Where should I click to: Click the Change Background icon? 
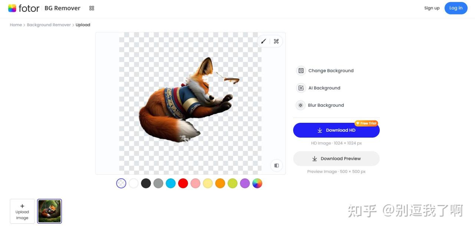pos(301,70)
